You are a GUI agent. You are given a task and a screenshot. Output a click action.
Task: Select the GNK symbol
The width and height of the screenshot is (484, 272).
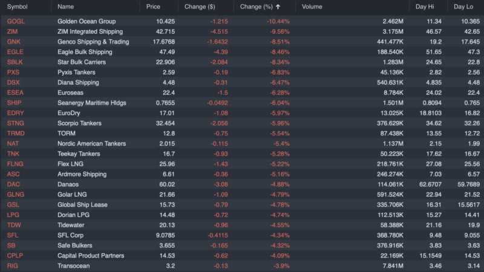(13, 42)
